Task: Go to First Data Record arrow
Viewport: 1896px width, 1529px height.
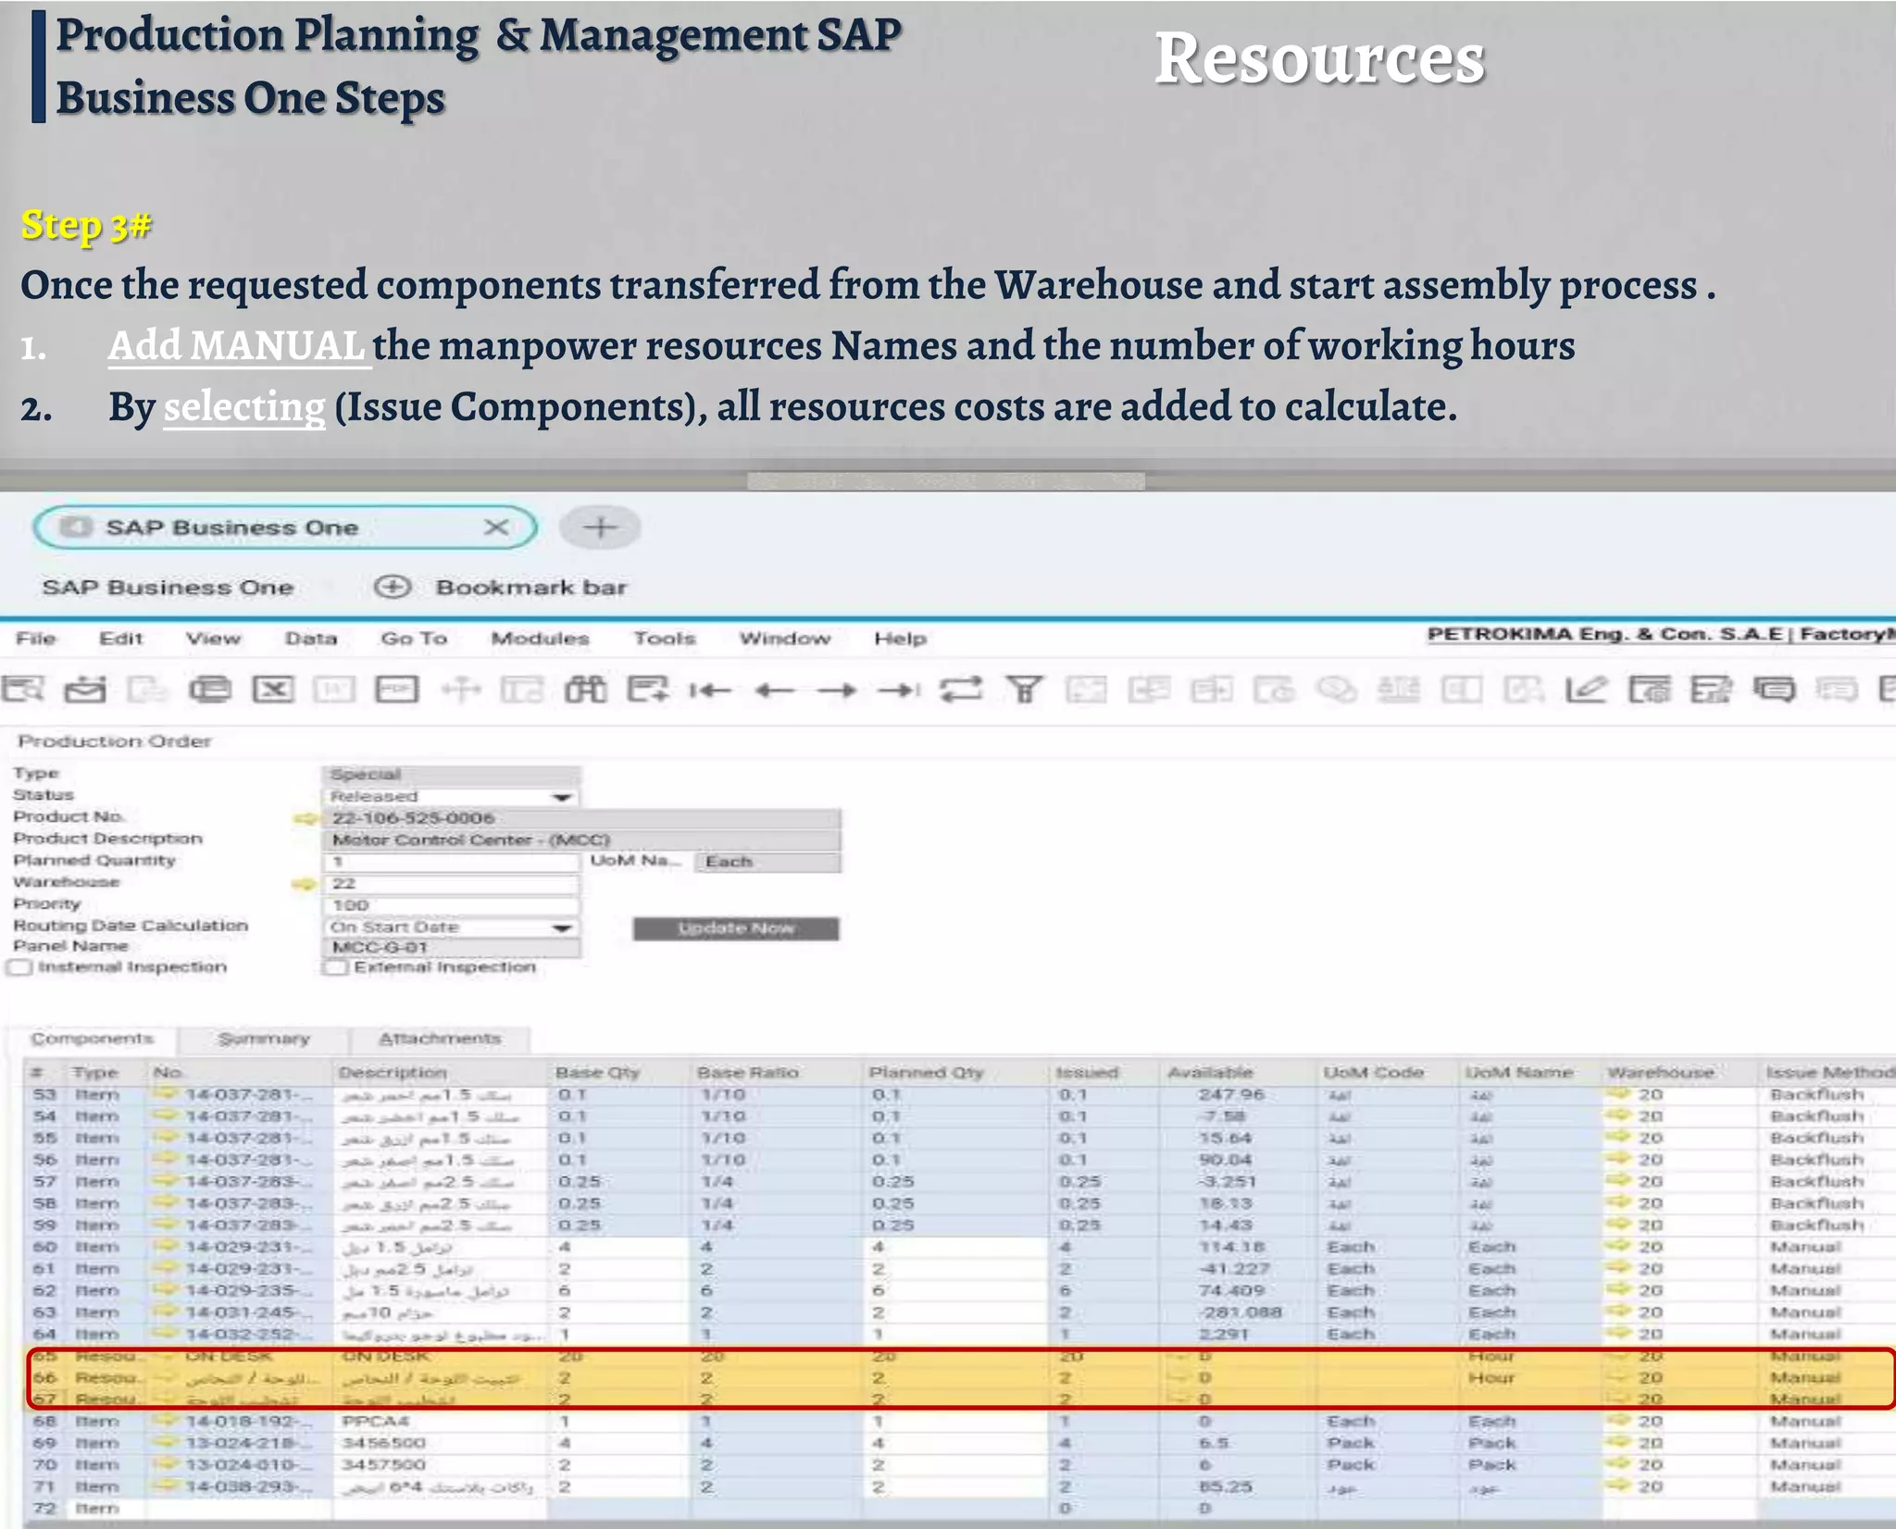Action: pyautogui.click(x=710, y=690)
